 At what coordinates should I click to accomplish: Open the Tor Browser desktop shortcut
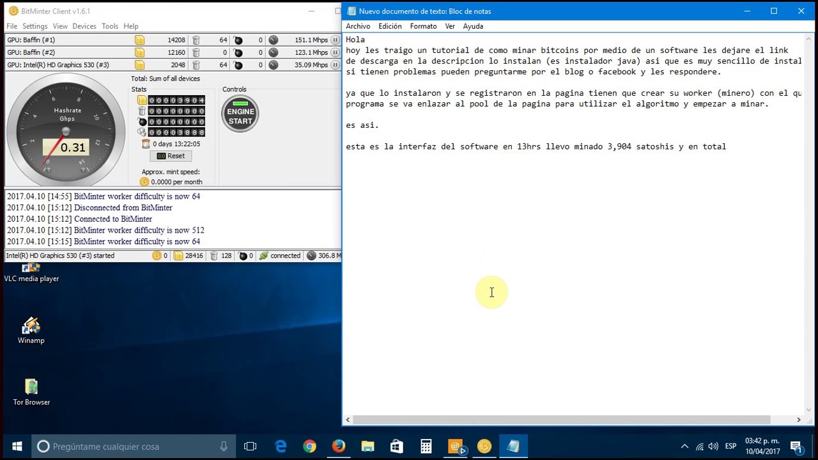[x=31, y=392]
